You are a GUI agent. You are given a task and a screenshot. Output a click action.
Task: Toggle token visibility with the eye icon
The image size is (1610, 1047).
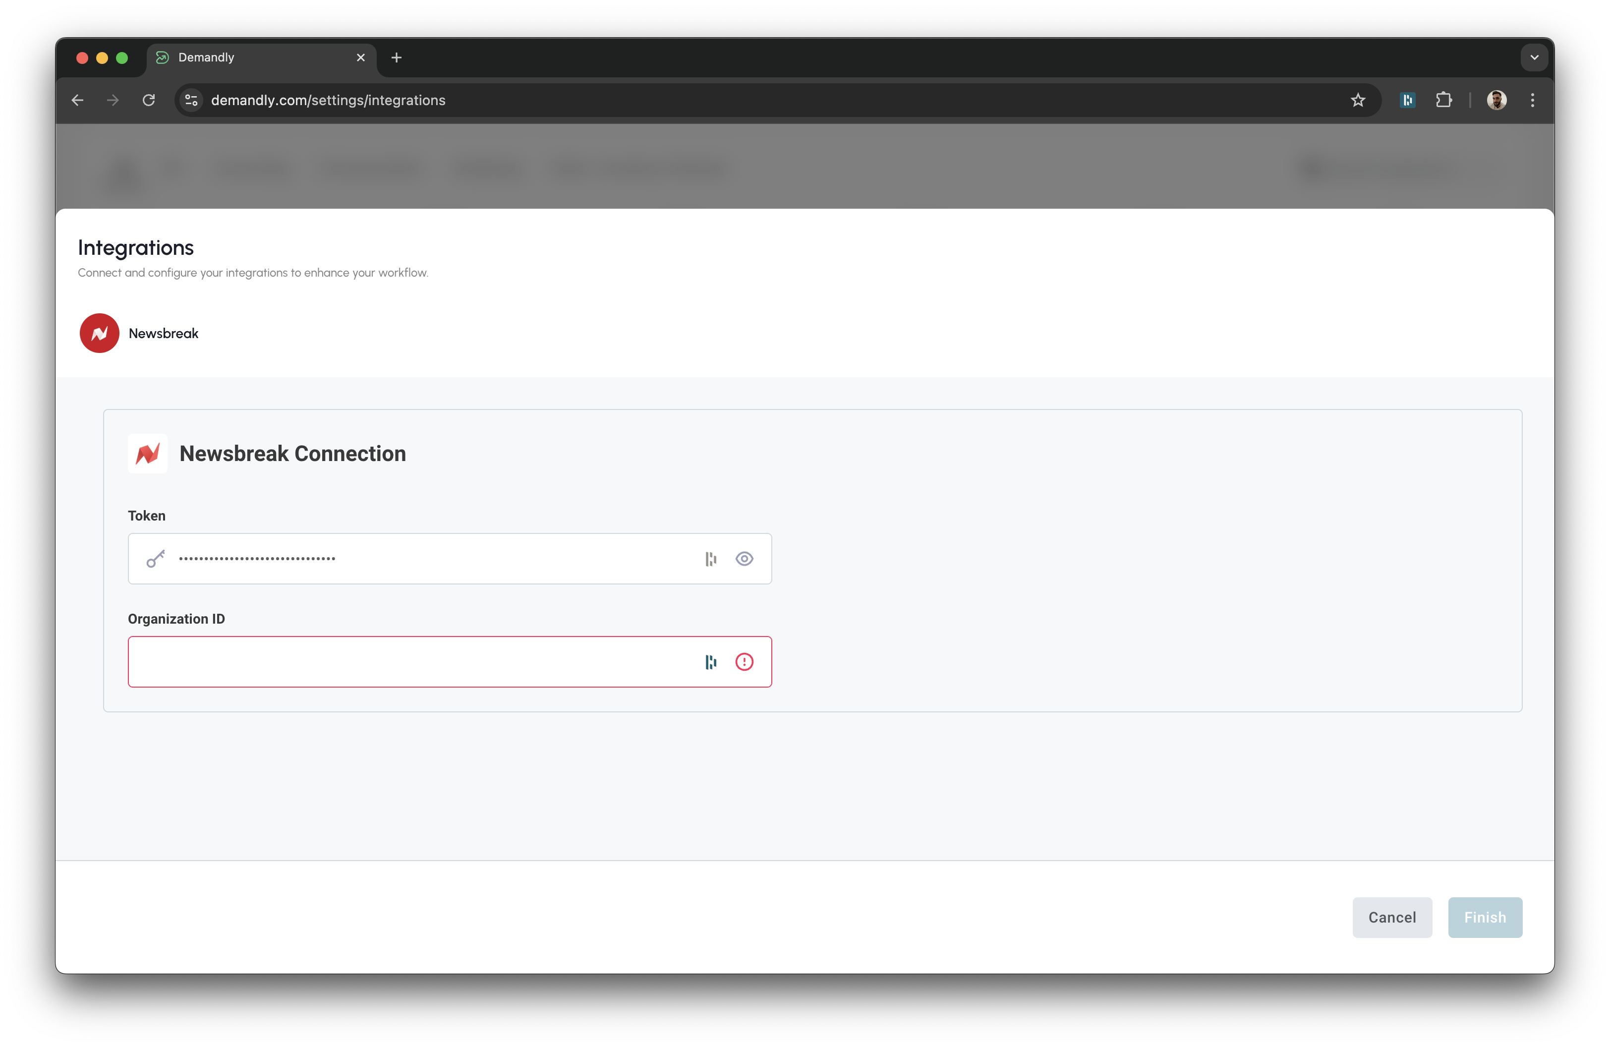pos(745,559)
